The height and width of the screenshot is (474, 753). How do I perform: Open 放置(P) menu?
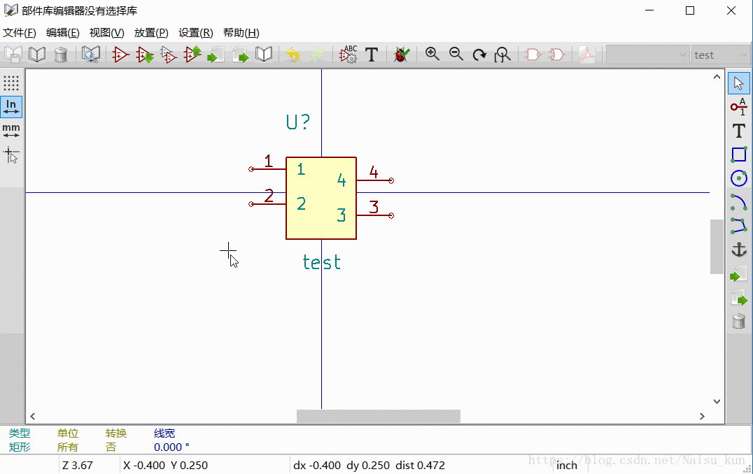pyautogui.click(x=151, y=33)
